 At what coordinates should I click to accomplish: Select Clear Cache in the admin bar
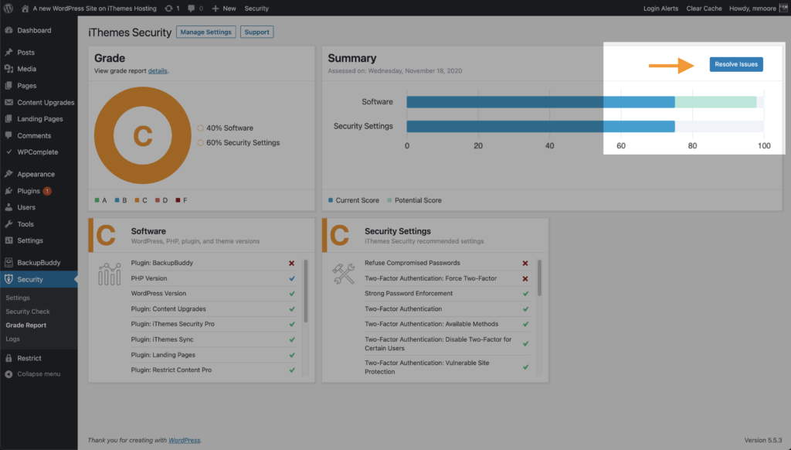704,9
